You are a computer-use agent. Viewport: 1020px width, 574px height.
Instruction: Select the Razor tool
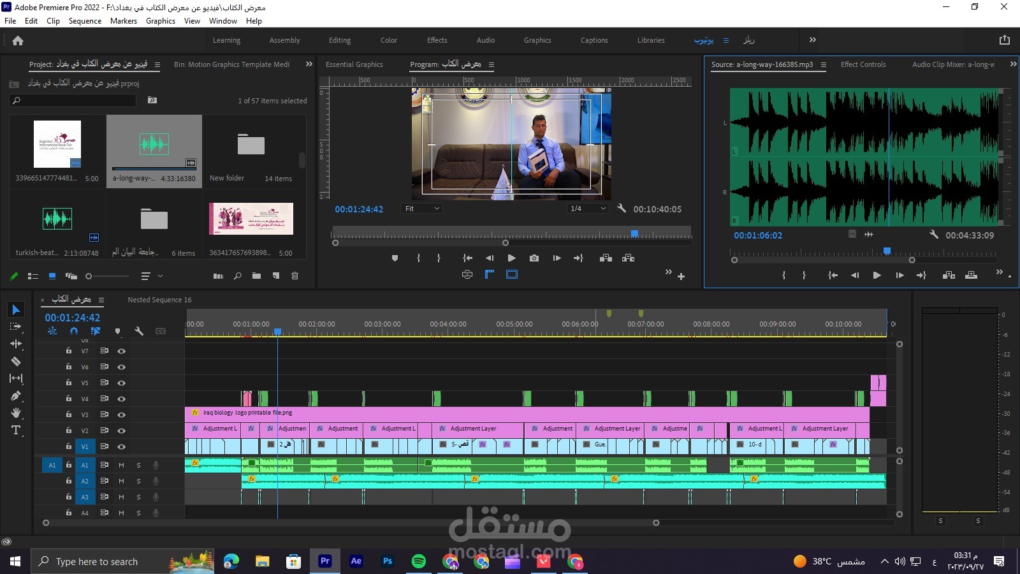coord(16,361)
